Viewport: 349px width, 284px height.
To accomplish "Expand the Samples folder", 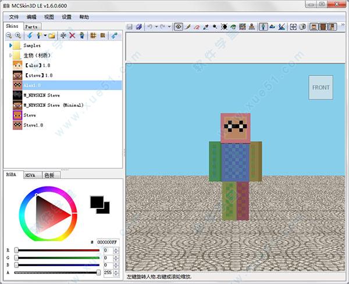I will click(10, 45).
